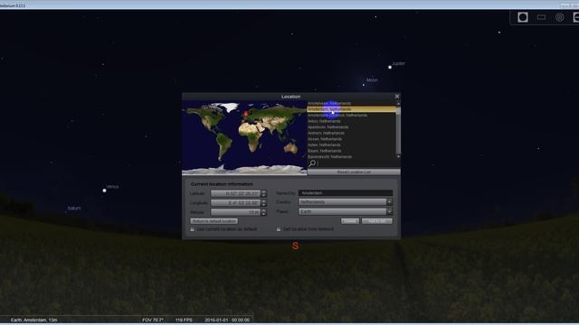
Task: Click the red location marker on map
Action: 246,113
